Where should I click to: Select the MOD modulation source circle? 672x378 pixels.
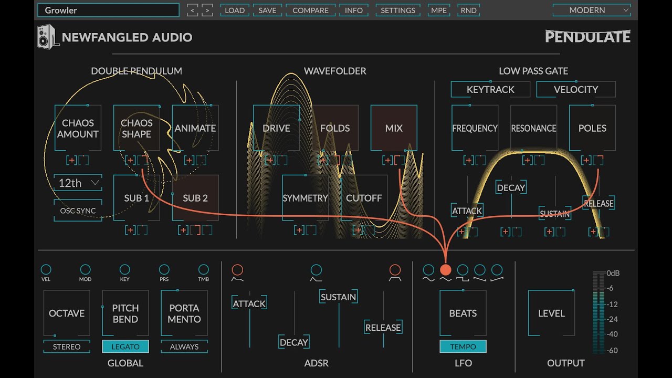click(x=85, y=270)
